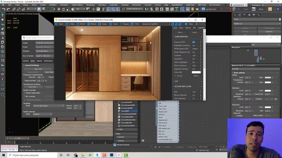
Task: Open the Material Editor toolbar icon
Action: (182, 9)
